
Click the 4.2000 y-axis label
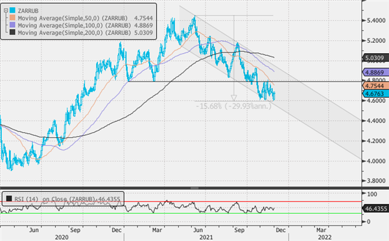tap(376, 141)
